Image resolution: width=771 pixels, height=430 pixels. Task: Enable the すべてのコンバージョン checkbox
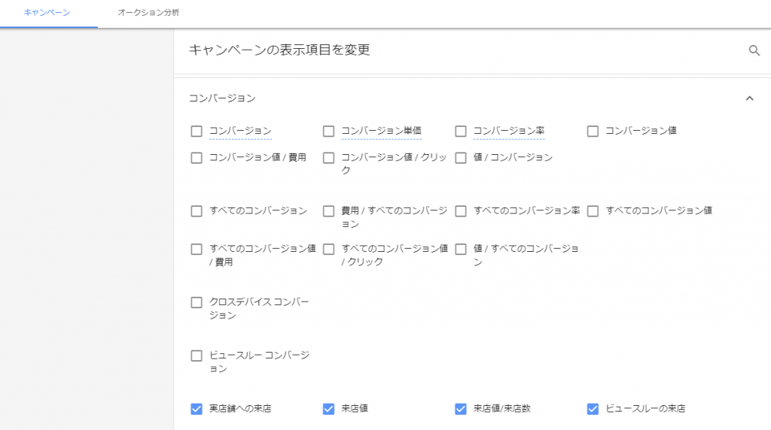197,211
